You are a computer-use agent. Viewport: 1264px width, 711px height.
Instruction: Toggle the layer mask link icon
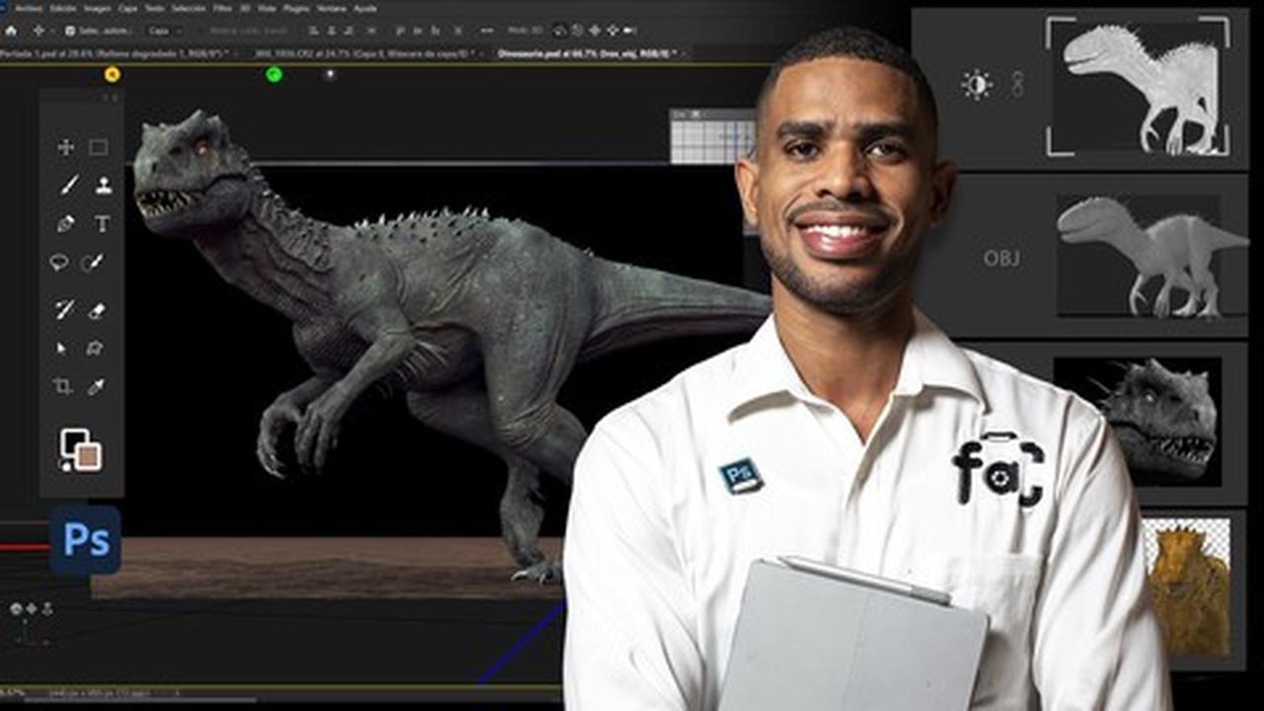pos(1017,85)
